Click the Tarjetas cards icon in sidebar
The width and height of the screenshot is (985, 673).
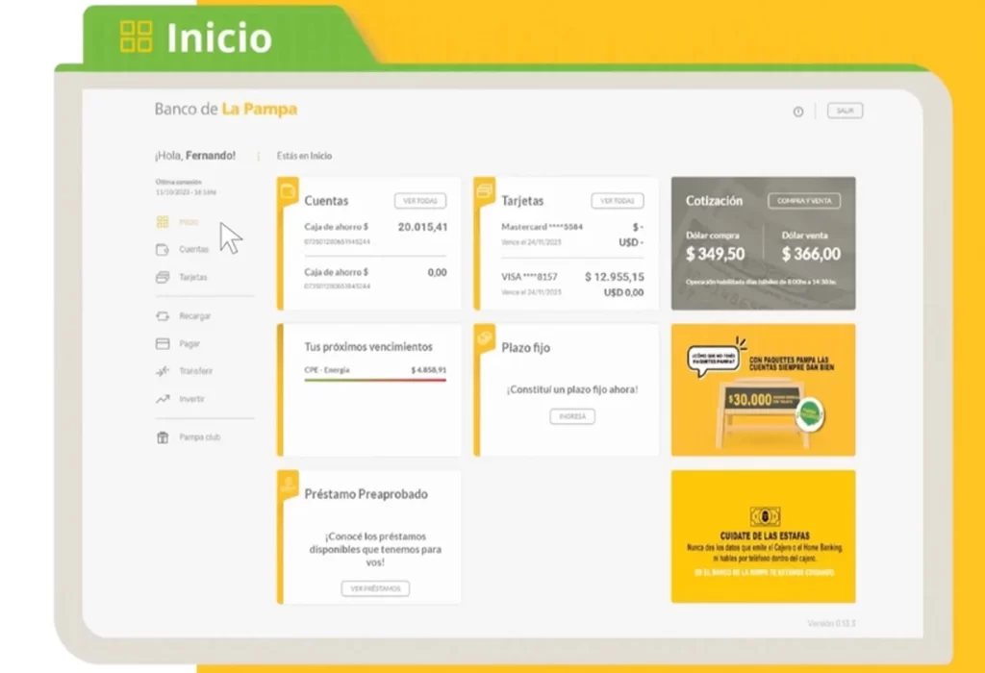point(162,277)
